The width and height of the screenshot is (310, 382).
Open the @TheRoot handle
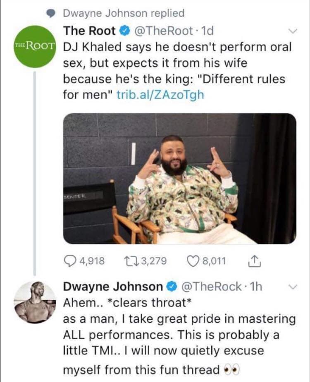tap(162, 31)
